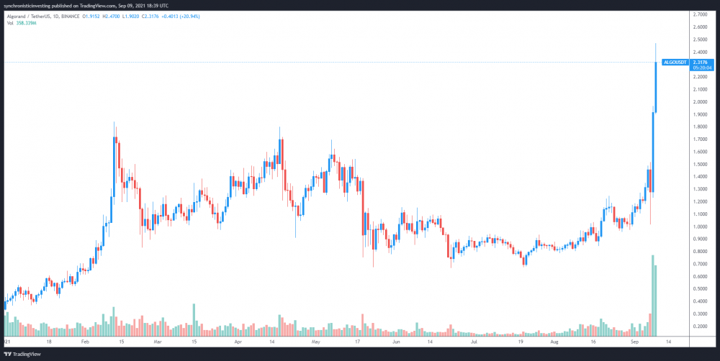Select the Sep label on time axis
Screen dimensions: 720x361
[634, 342]
